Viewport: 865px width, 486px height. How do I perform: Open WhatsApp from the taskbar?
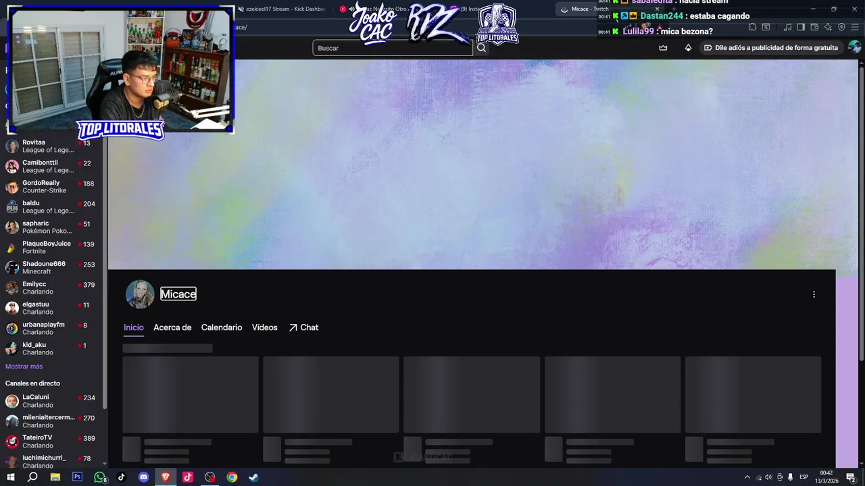click(100, 477)
